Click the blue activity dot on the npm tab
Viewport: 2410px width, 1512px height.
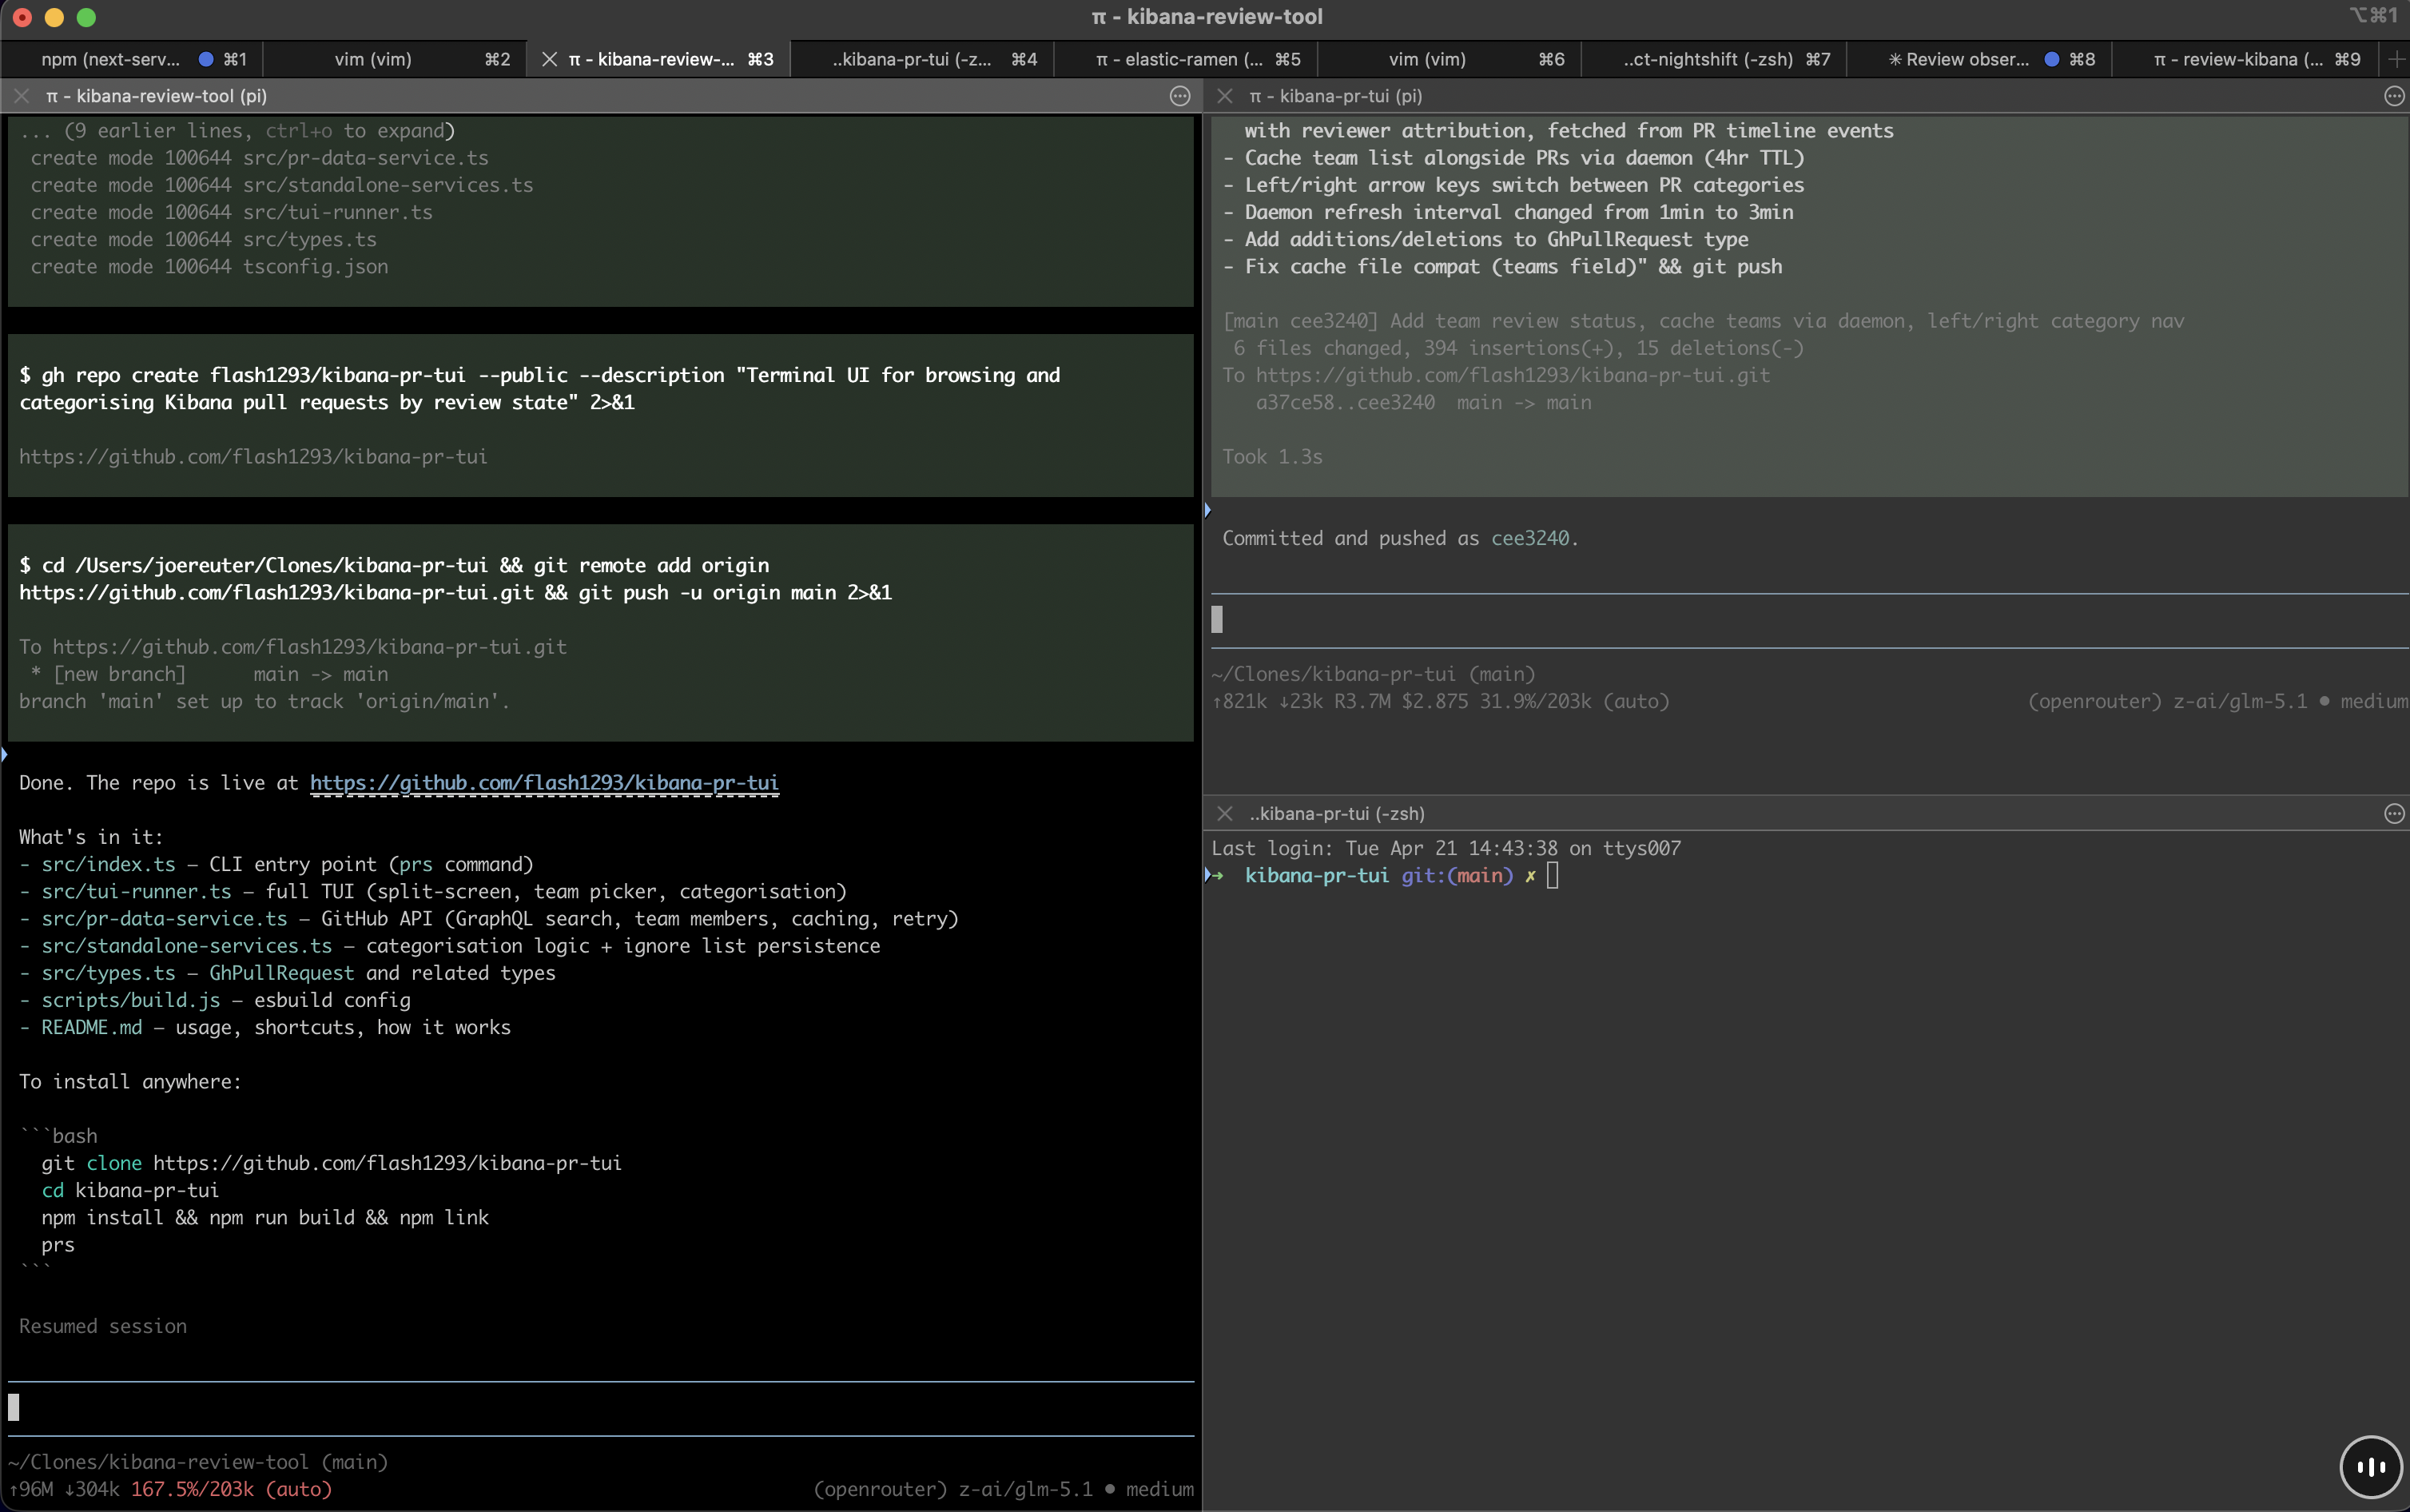coord(209,59)
